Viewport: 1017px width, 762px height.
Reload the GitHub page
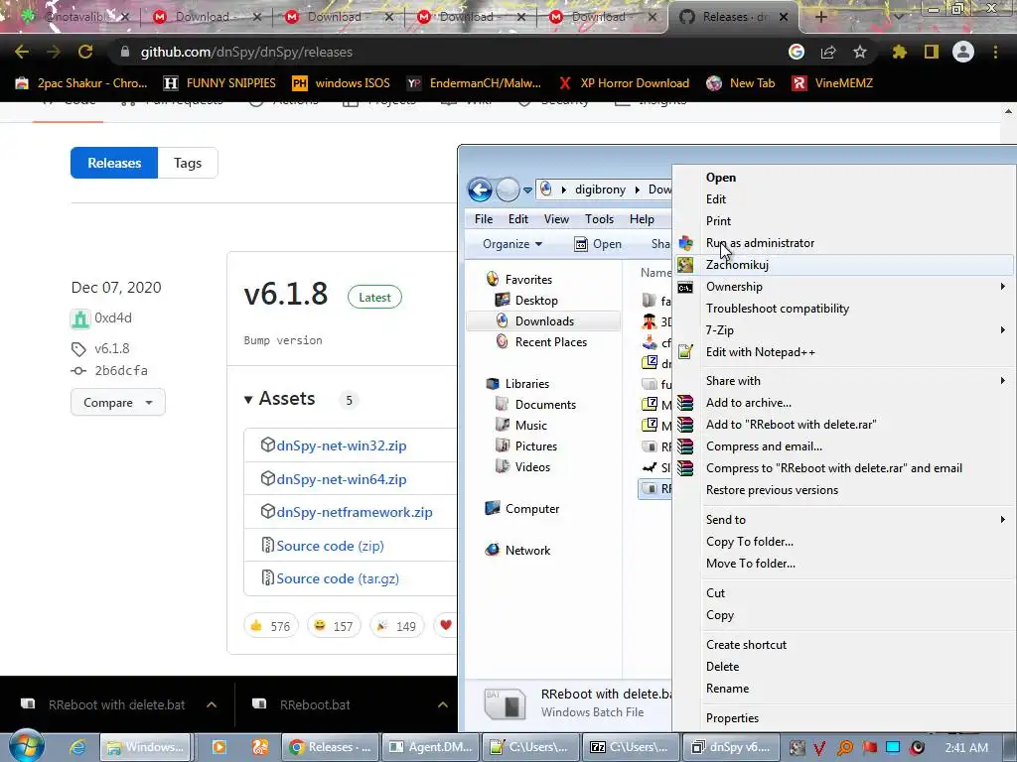tap(85, 52)
